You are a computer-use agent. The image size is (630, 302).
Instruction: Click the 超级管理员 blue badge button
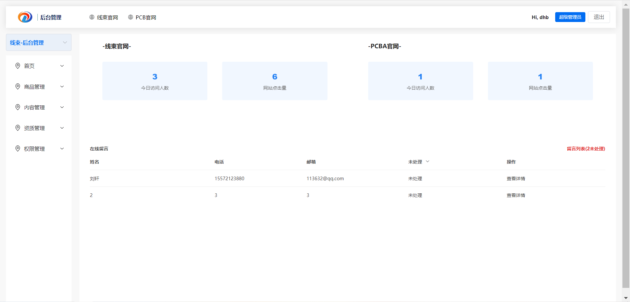coord(570,17)
